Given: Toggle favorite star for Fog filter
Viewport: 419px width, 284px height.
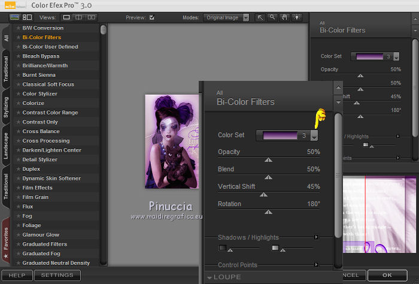Looking at the screenshot, I should tap(19, 216).
